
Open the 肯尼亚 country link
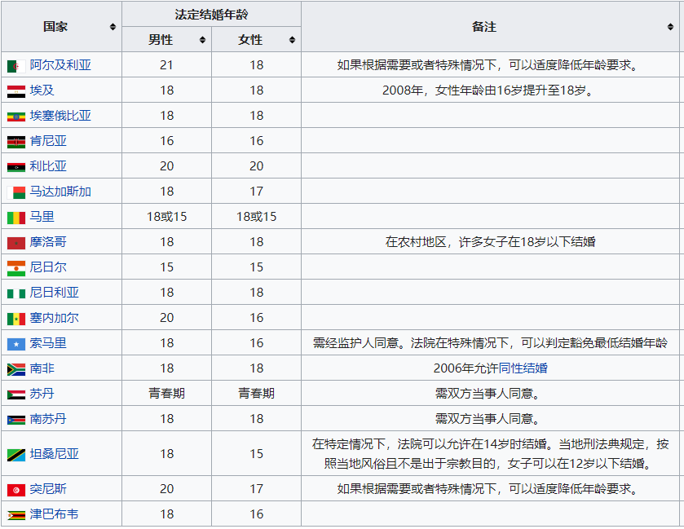(x=48, y=141)
